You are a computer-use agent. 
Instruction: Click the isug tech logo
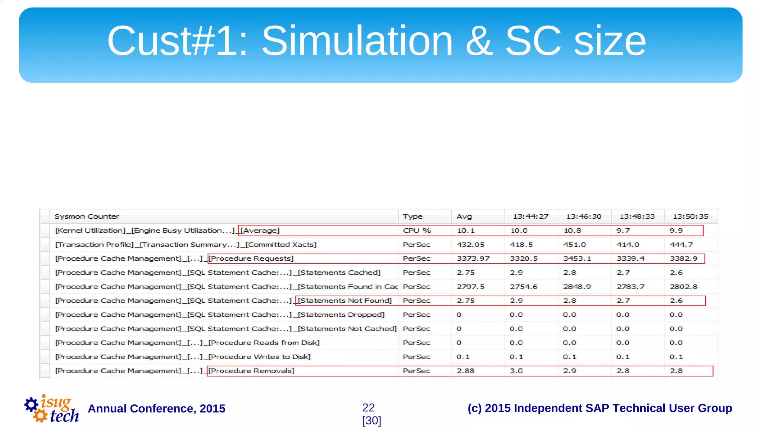(52, 408)
